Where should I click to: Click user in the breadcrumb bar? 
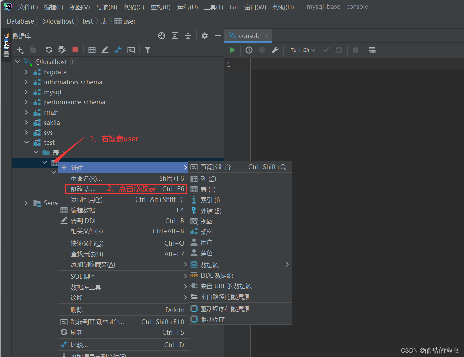tap(125, 21)
